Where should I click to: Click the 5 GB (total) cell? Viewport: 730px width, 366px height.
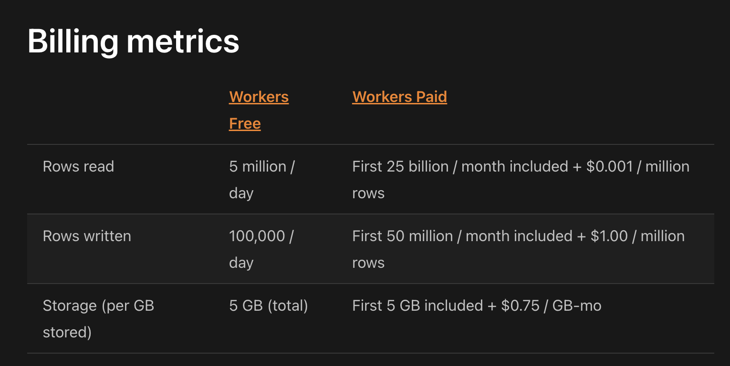pyautogui.click(x=268, y=305)
